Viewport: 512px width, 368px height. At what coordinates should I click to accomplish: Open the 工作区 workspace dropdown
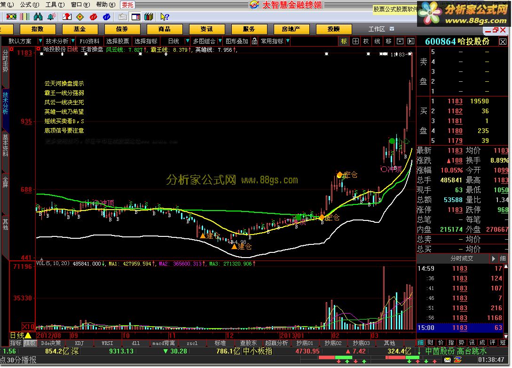[x=392, y=29]
